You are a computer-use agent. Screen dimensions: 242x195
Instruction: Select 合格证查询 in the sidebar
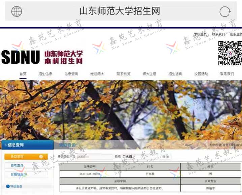click(19, 174)
